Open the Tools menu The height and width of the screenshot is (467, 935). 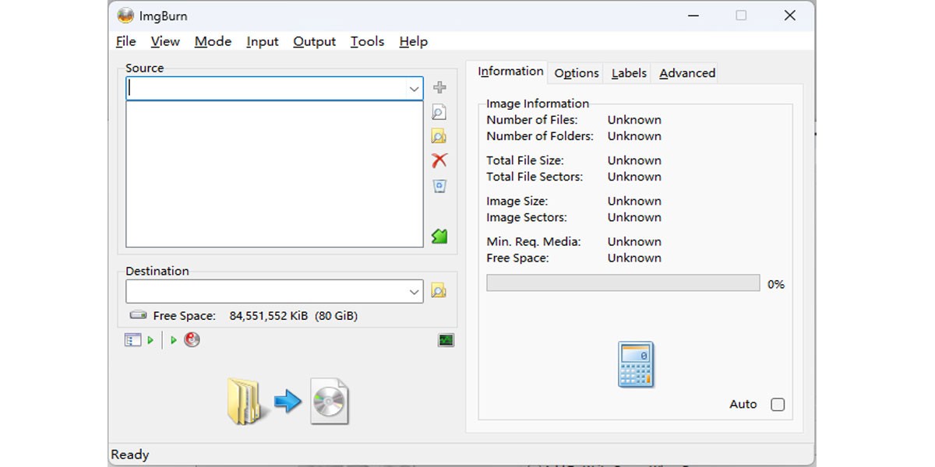point(367,42)
